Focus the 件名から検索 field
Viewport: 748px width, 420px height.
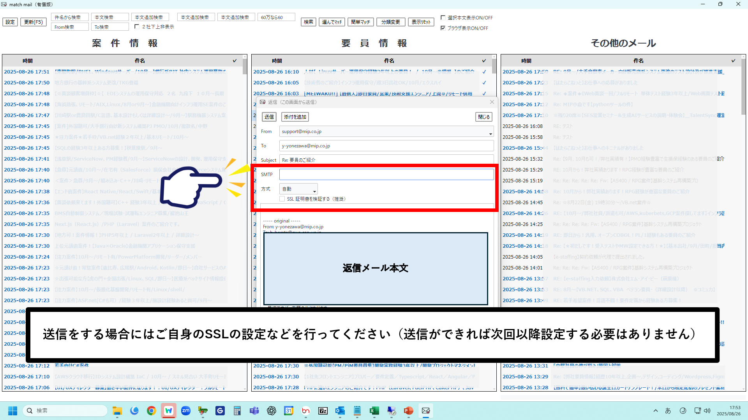pyautogui.click(x=70, y=17)
